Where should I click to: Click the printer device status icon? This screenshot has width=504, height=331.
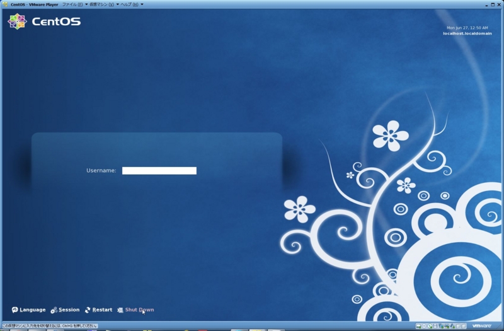tap(447, 326)
